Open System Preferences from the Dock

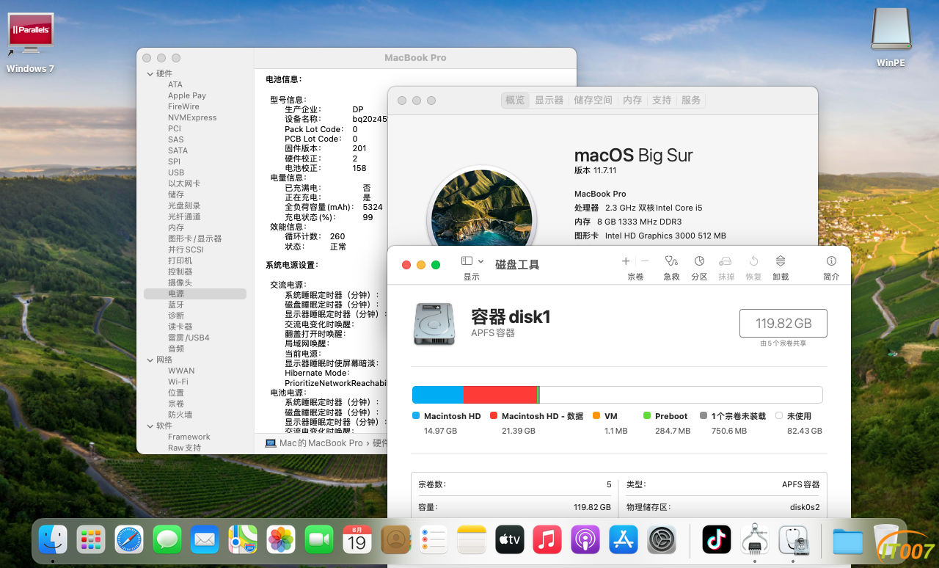pyautogui.click(x=662, y=540)
